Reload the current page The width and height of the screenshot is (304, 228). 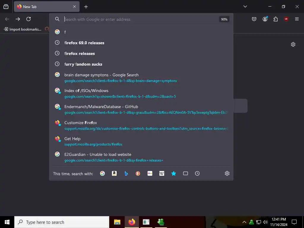click(x=28, y=19)
